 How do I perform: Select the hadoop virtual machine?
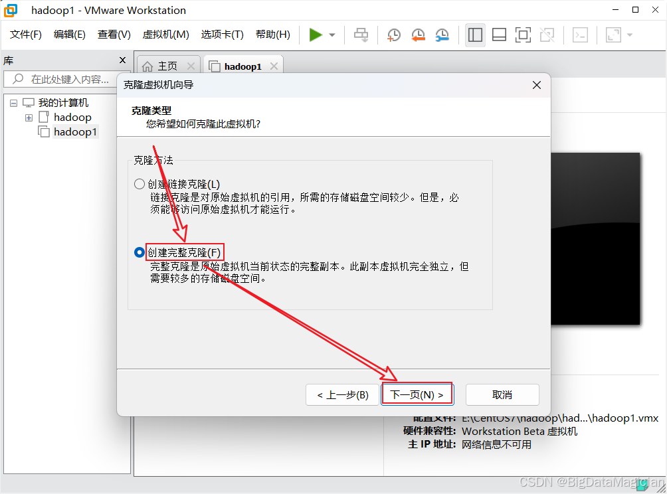(72, 118)
